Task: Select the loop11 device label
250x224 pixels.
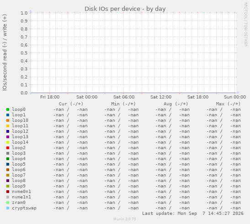Action: pos(20,126)
